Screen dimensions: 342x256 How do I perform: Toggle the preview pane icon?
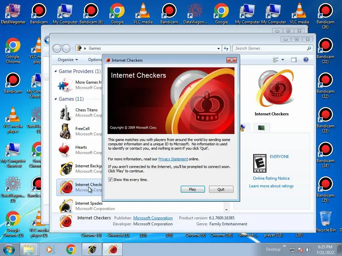coord(294,60)
